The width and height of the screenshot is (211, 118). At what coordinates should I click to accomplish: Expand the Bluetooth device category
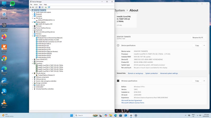coord(32,14)
